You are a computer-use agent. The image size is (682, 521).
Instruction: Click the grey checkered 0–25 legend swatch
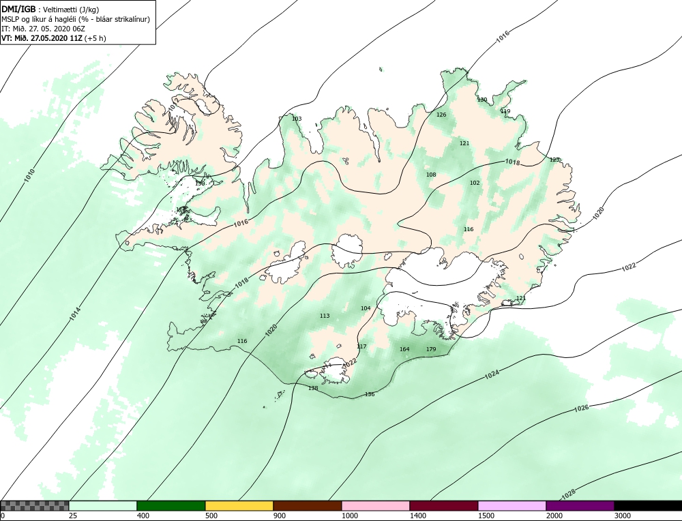34,505
